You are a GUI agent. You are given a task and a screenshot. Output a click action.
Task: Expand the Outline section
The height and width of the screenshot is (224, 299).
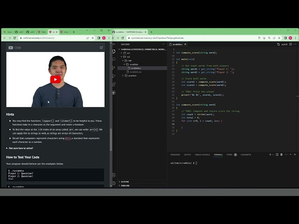[x=142, y=182]
